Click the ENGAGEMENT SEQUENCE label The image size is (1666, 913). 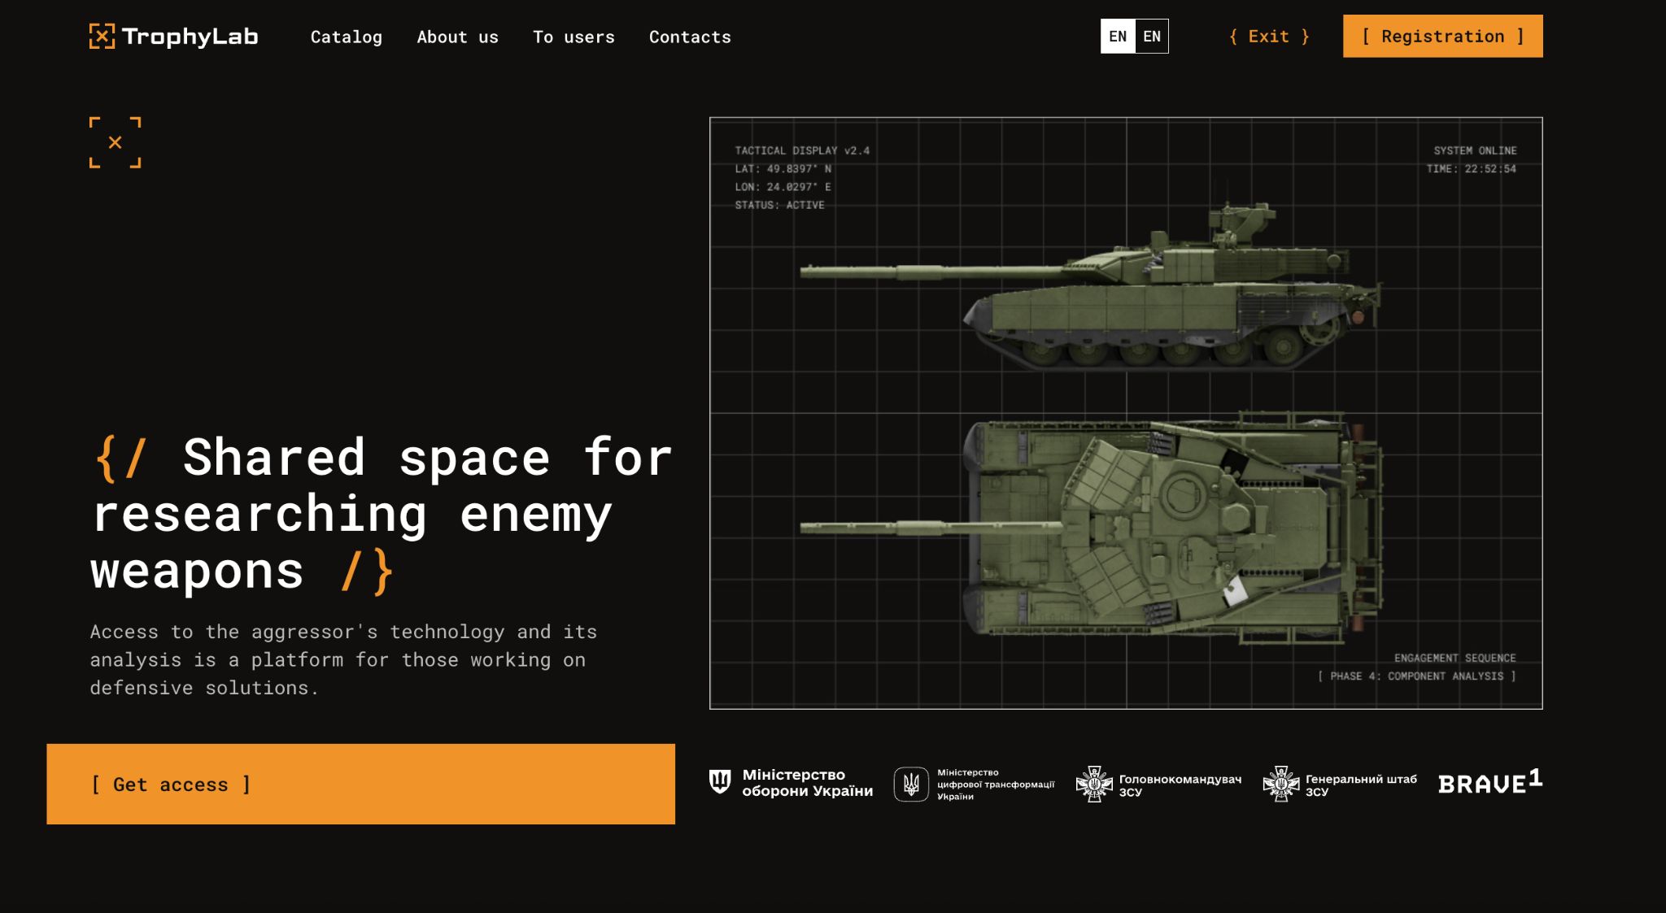tap(1454, 658)
